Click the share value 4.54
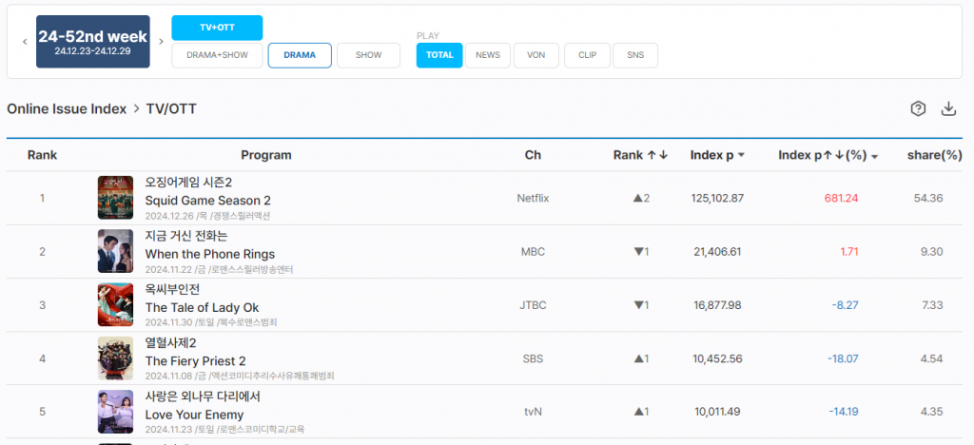This screenshot has width=974, height=445. 931,358
